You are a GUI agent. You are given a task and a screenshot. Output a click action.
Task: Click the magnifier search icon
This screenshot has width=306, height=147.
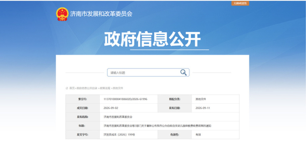coord(183,72)
